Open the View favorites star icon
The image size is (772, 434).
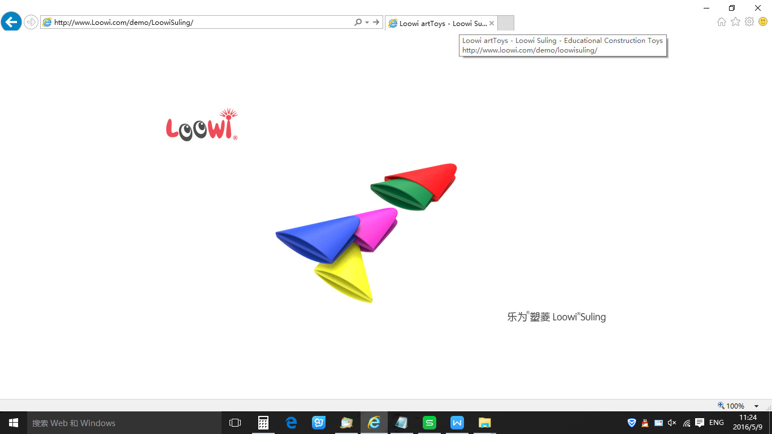(x=735, y=21)
